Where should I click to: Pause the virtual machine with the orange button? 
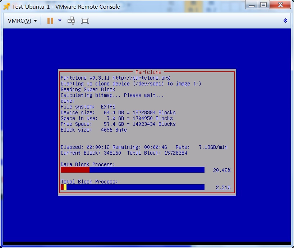50,21
